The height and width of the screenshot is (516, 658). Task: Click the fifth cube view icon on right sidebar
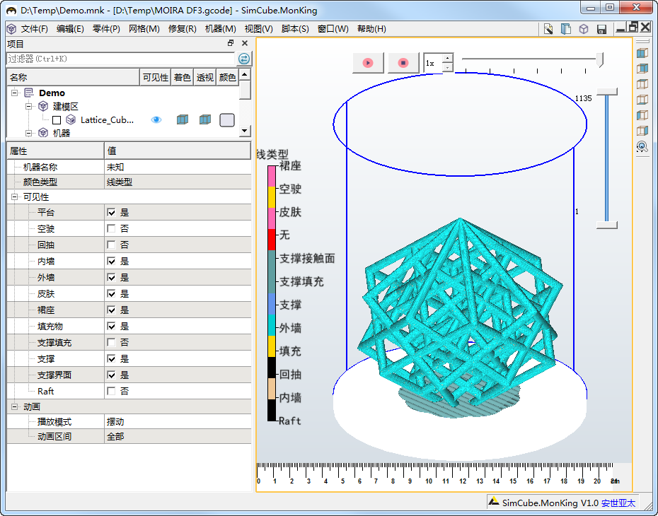click(x=642, y=115)
